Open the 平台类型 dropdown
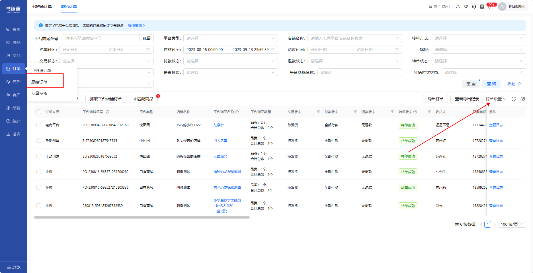 (231, 38)
